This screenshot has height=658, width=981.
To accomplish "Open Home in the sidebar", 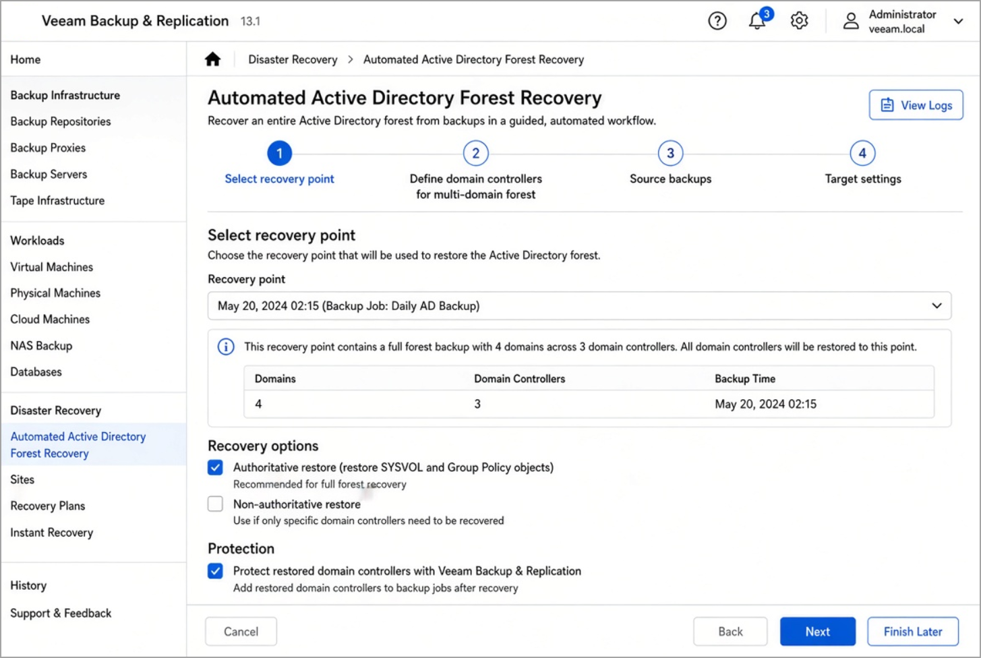I will click(26, 59).
